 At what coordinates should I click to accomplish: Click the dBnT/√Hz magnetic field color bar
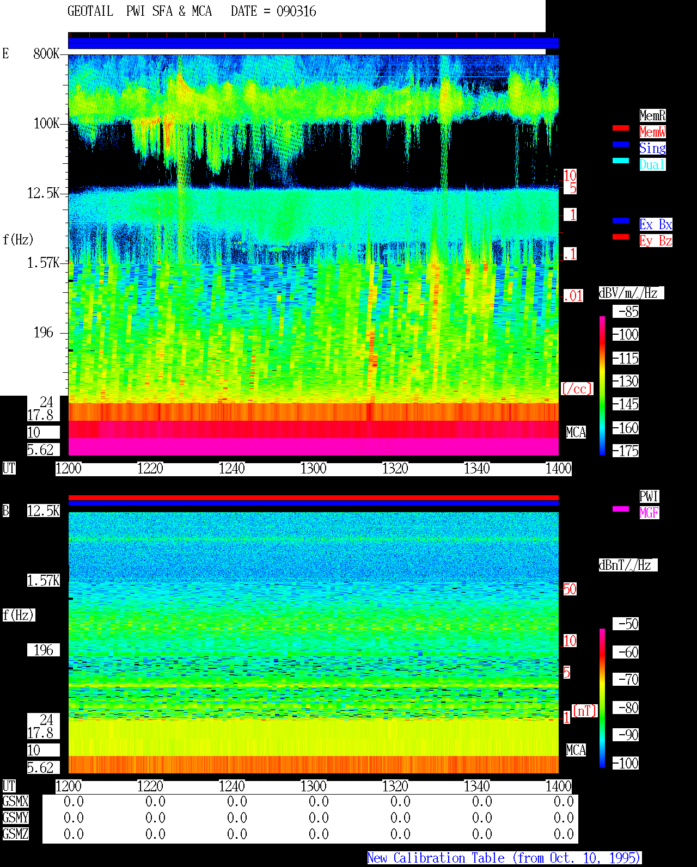pos(602,698)
